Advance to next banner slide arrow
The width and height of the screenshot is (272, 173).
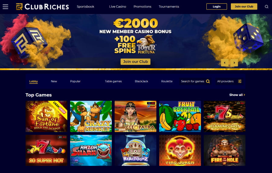[x=234, y=63]
